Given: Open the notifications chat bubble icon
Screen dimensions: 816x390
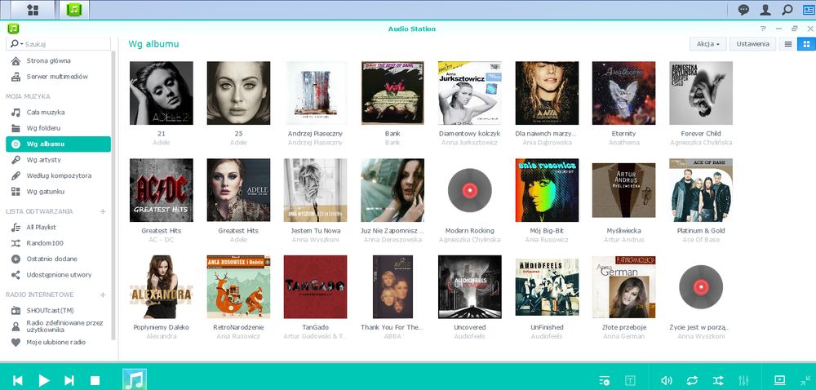Looking at the screenshot, I should point(743,9).
